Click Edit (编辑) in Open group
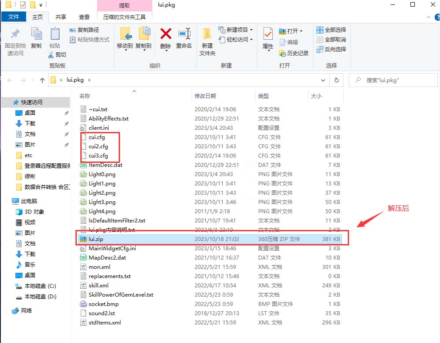This screenshot has height=343, width=440. pos(289,42)
